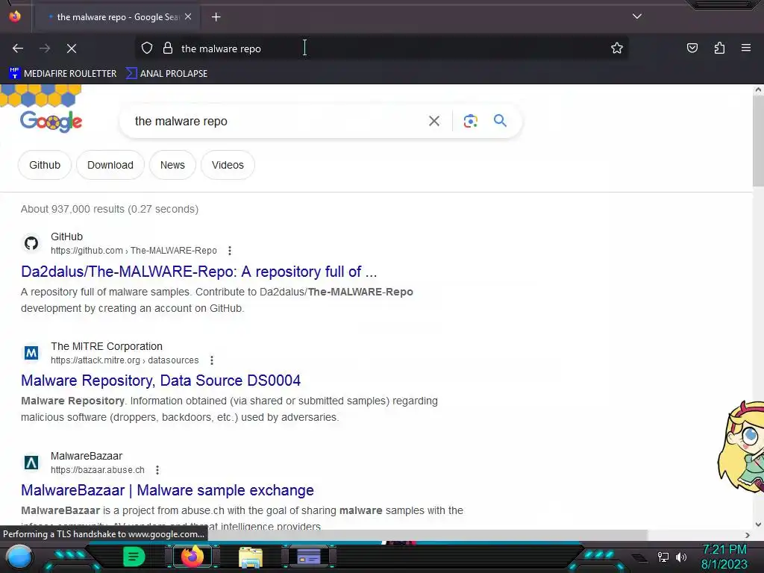Open more options for MITRE result
764x573 pixels.
(x=211, y=360)
